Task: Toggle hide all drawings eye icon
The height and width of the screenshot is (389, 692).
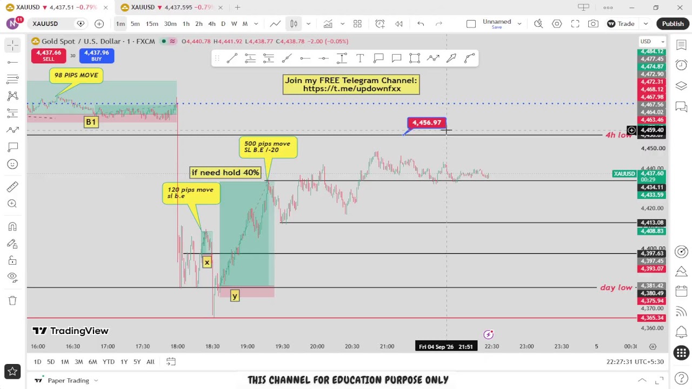Action: (x=12, y=277)
